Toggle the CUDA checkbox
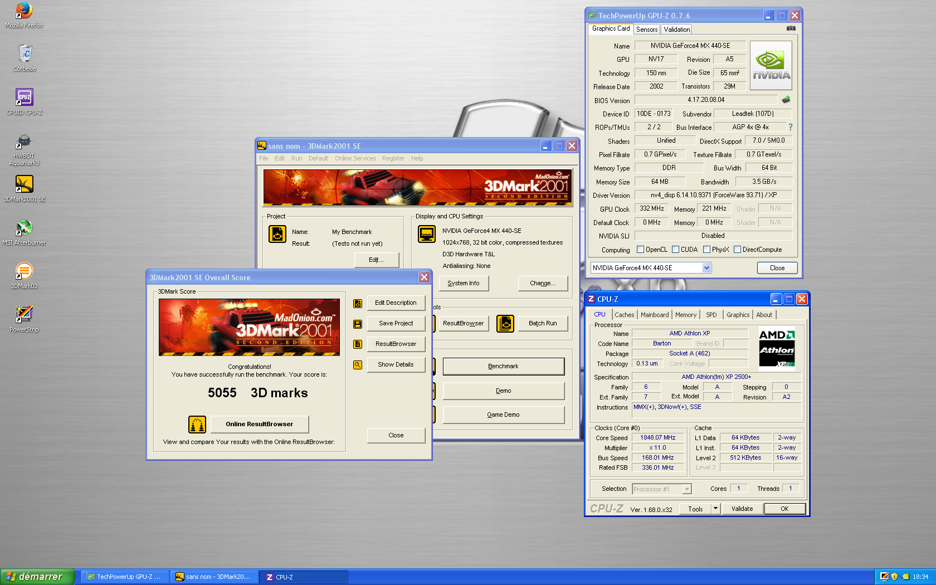The image size is (936, 585). pos(675,250)
